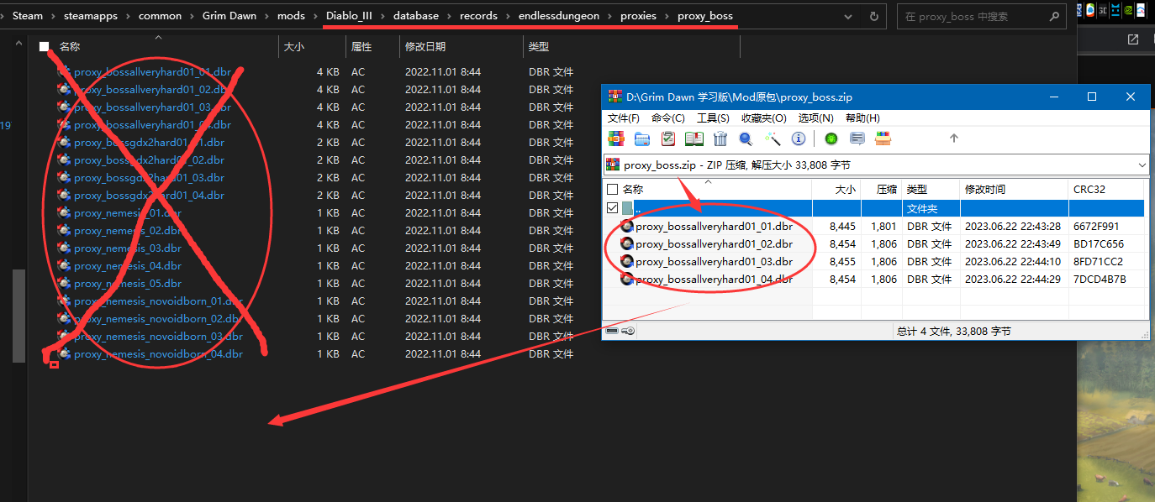Tick the checkbox beside WinRAR 名称 column

click(x=613, y=190)
